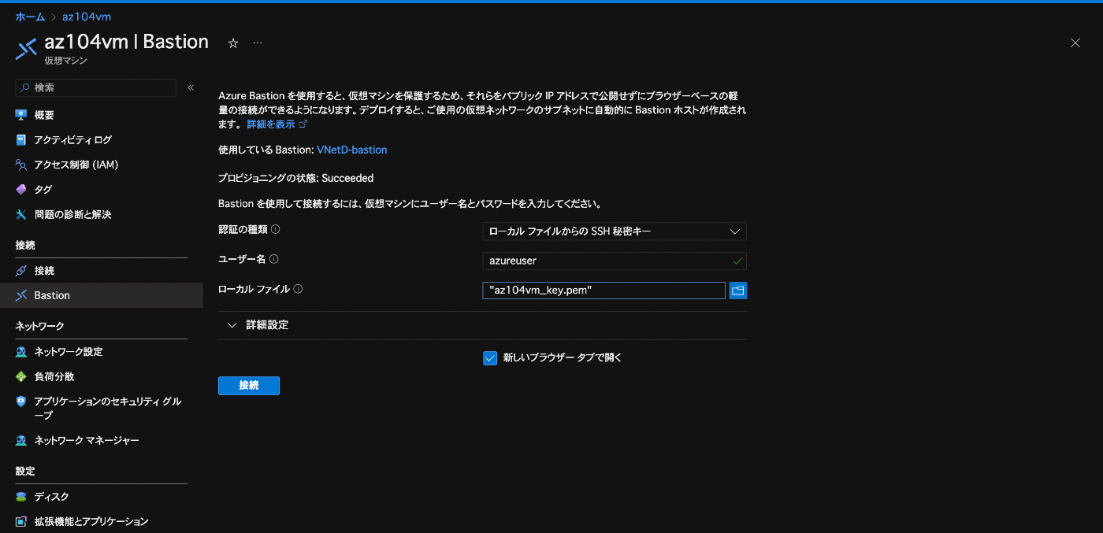Close the Bastion blade with the X
1103x533 pixels.
(x=1075, y=43)
